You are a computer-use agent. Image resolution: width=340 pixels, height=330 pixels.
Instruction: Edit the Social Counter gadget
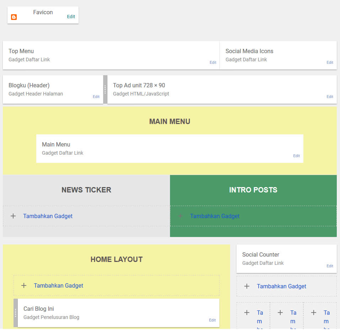pyautogui.click(x=330, y=266)
